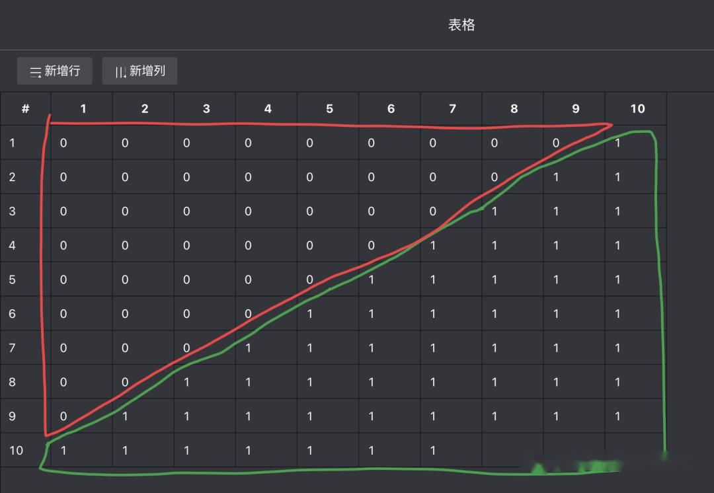Click cell in row 9, column 1
This screenshot has height=493, width=714.
82,416
